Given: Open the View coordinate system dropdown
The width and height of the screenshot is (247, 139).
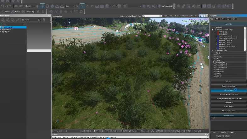Looking at the screenshot, I should tap(70, 6).
